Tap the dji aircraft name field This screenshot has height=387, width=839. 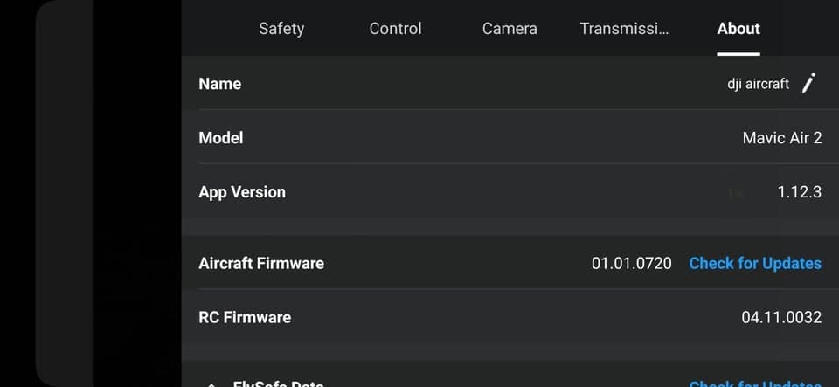point(758,84)
